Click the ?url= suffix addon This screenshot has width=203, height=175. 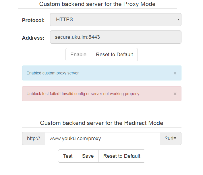click(x=171, y=139)
